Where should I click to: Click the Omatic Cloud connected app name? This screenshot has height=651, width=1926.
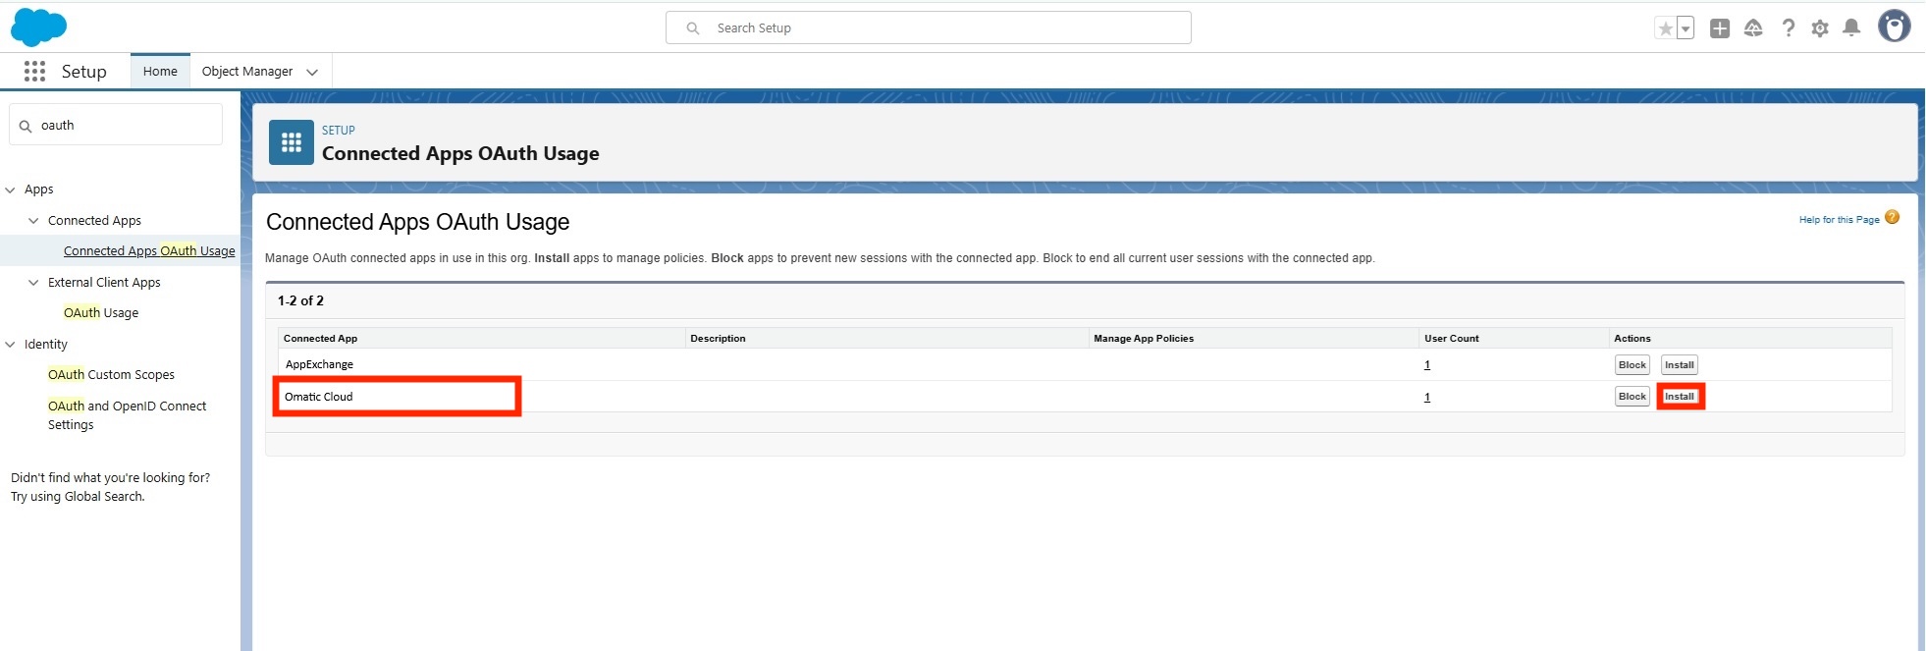(x=318, y=397)
